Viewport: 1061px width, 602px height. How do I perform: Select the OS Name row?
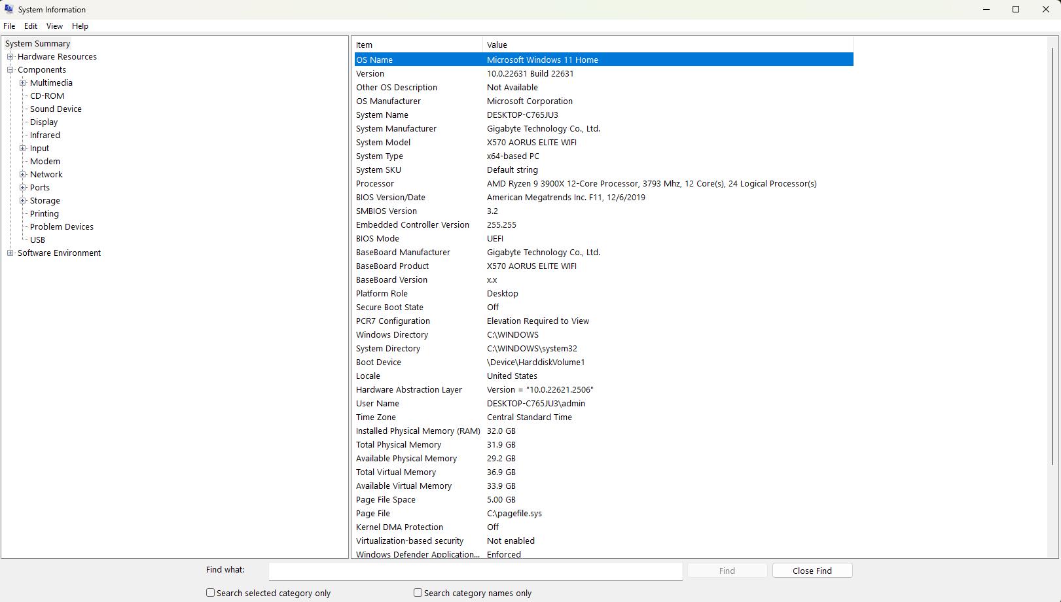pyautogui.click(x=603, y=60)
